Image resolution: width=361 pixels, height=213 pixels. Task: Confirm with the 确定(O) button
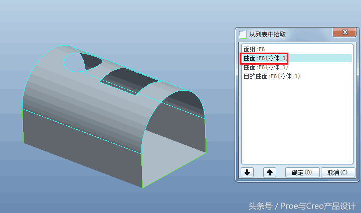(x=302, y=172)
